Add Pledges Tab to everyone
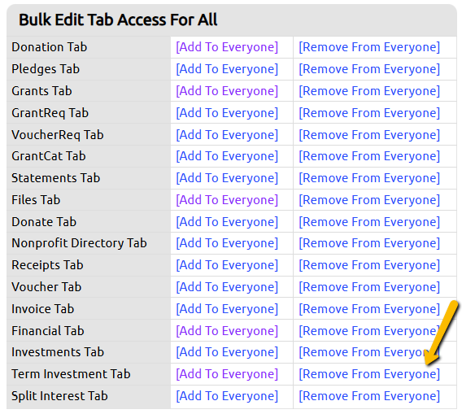Viewport: 462px width, 414px height. coord(227,69)
